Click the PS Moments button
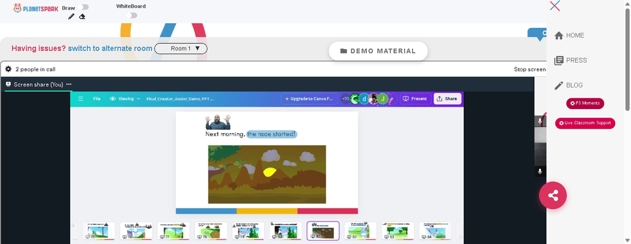This screenshot has height=244, width=631. coord(585,103)
